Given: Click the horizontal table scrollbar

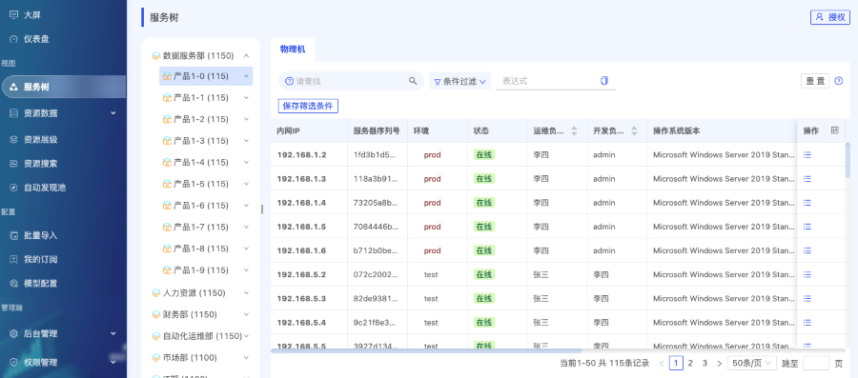Looking at the screenshot, I should pos(426,350).
